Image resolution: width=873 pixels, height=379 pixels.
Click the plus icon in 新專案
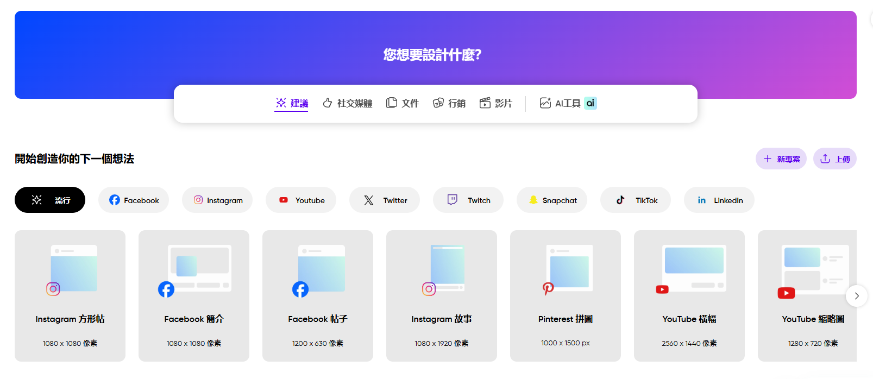768,159
